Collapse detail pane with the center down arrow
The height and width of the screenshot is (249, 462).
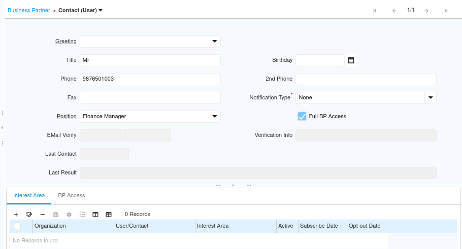click(233, 186)
